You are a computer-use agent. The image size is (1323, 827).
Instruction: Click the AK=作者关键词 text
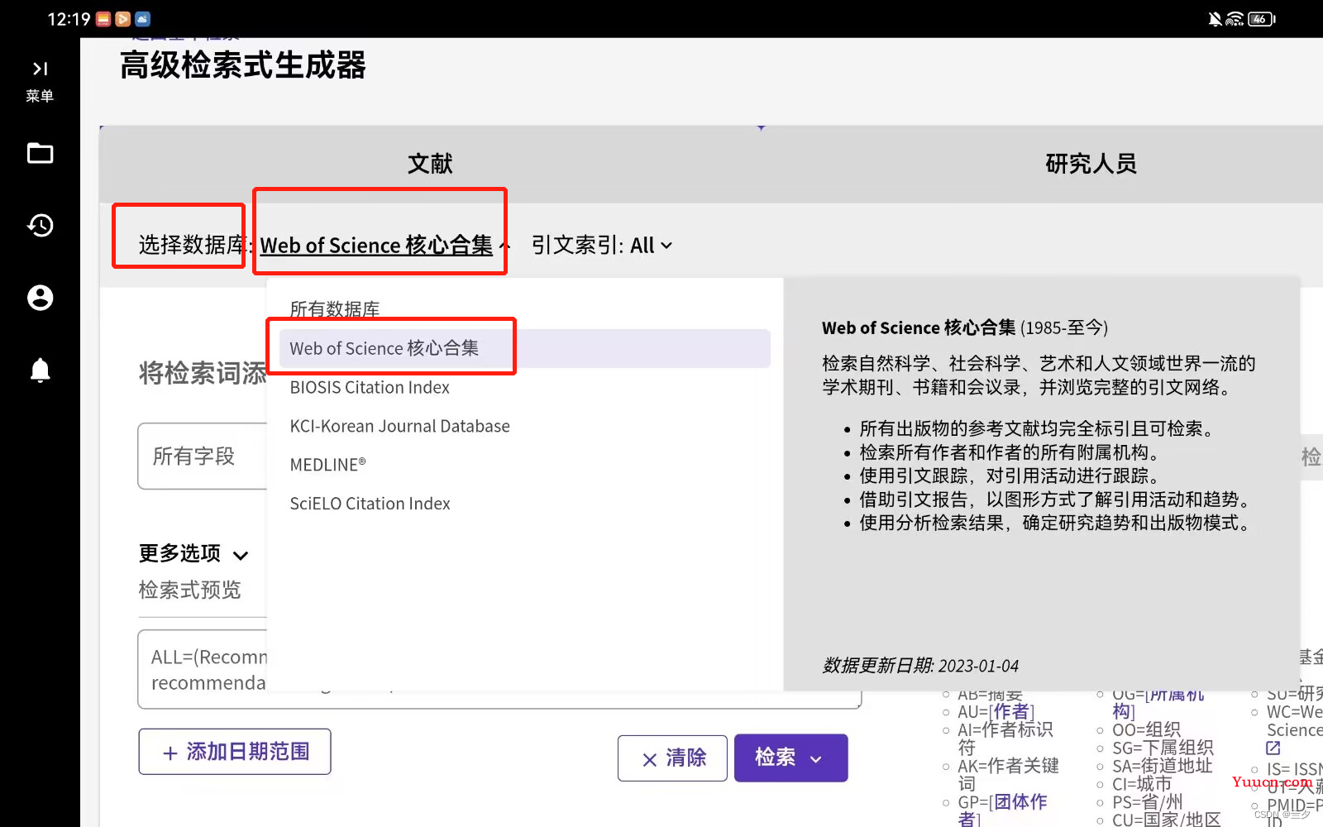tap(1008, 774)
